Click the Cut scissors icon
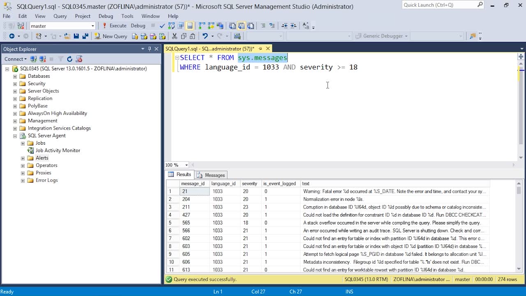Image resolution: width=526 pixels, height=296 pixels. (175, 36)
